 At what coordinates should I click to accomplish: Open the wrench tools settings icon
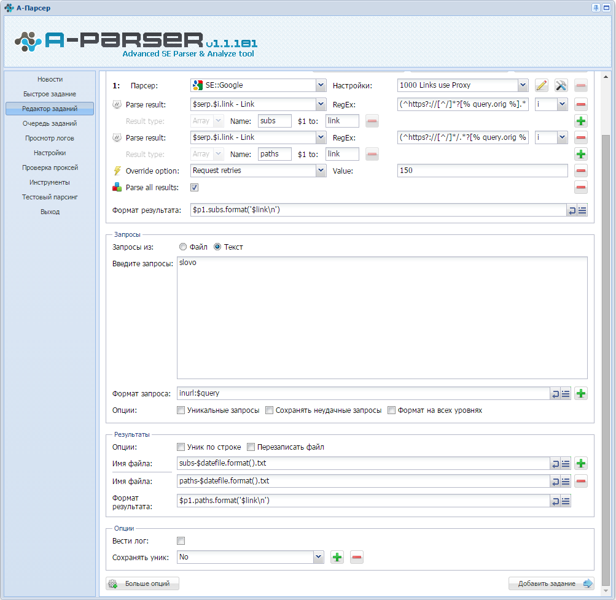(561, 85)
